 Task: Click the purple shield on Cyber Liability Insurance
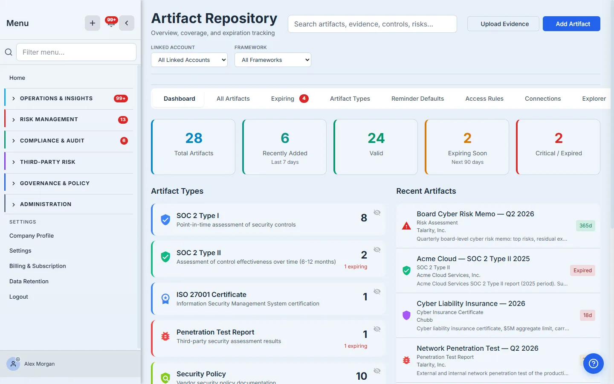coord(406,315)
